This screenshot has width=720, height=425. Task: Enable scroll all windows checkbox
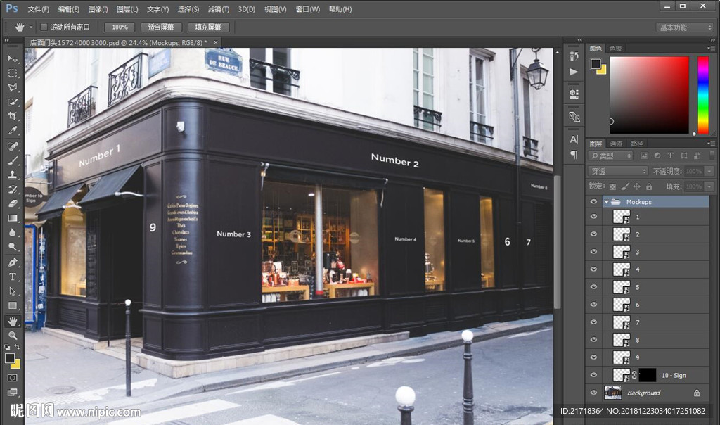tap(44, 27)
